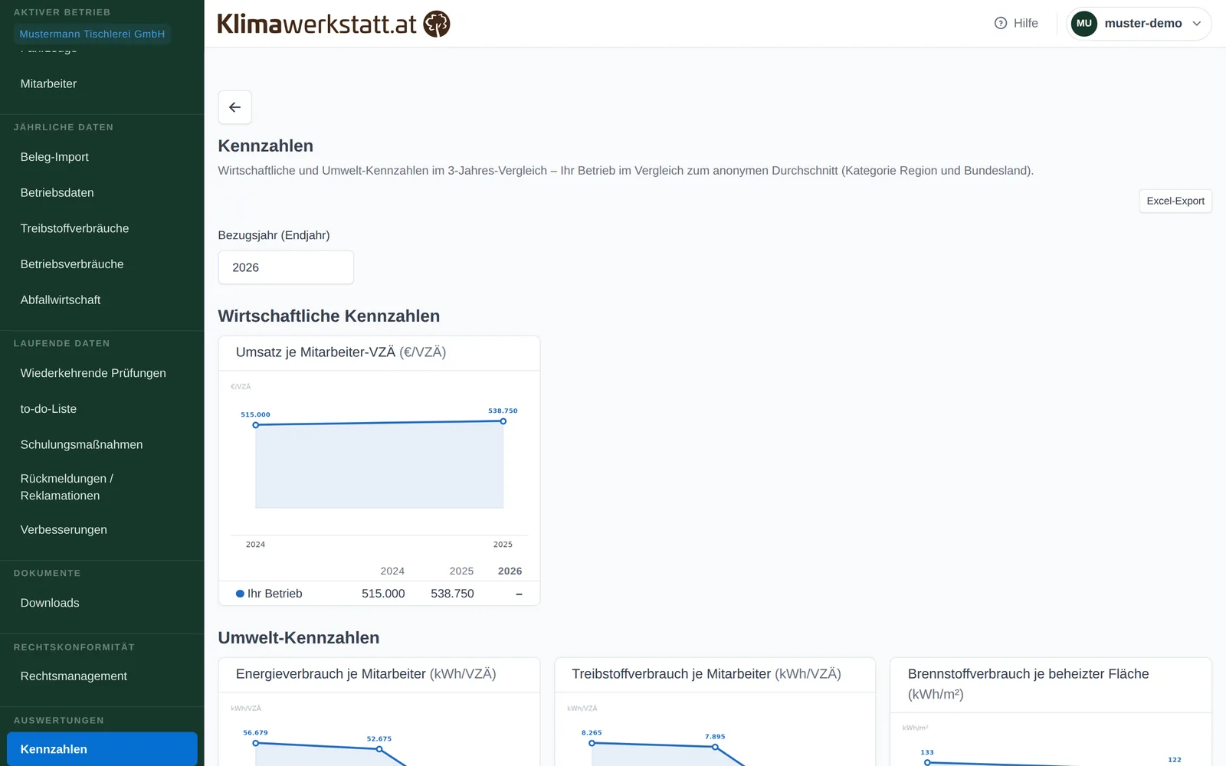Expand the muster-demo account chevron
The height and width of the screenshot is (766, 1226).
(x=1196, y=24)
